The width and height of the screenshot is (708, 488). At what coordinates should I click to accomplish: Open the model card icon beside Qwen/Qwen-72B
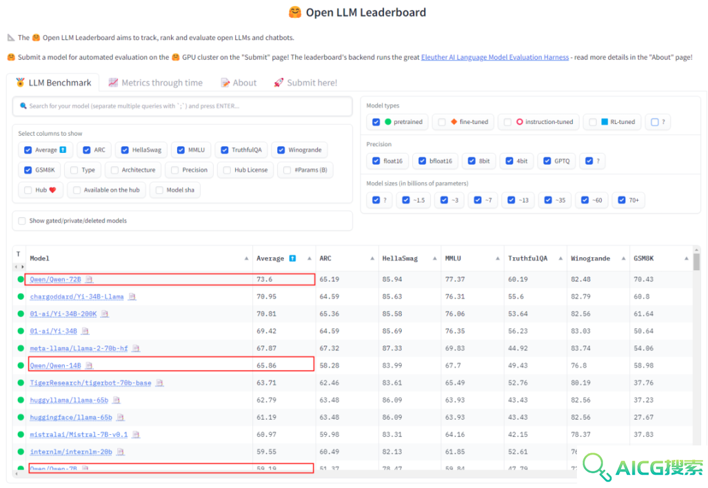coord(89,279)
